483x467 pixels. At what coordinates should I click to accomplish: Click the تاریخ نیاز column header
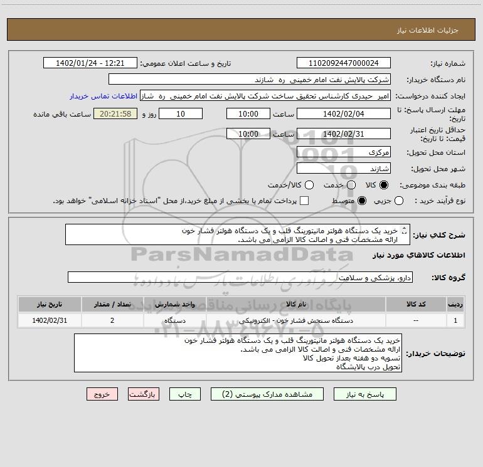tap(50, 304)
